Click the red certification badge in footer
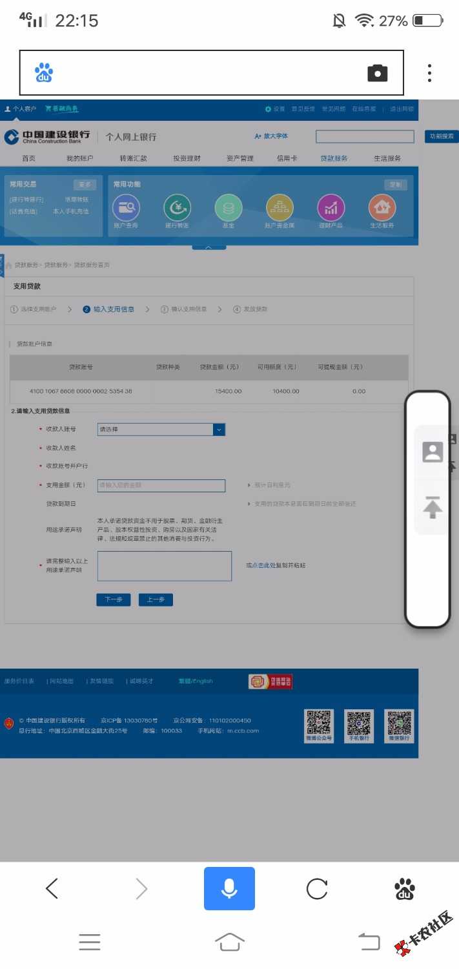Viewport: 459px width, 969px height. click(270, 682)
